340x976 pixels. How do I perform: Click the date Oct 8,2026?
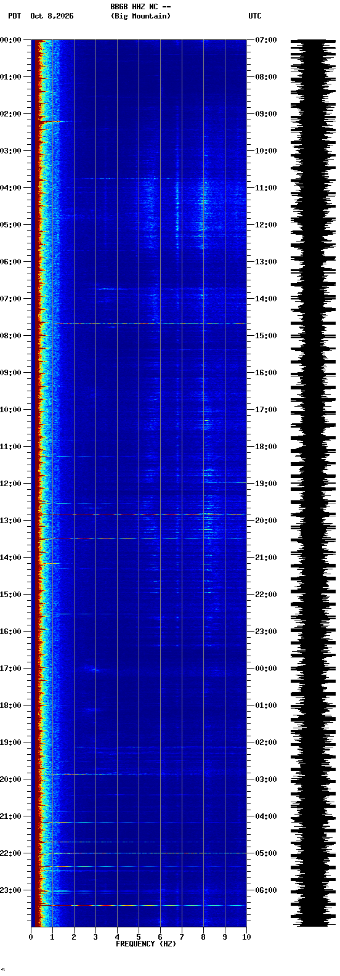coord(52,16)
